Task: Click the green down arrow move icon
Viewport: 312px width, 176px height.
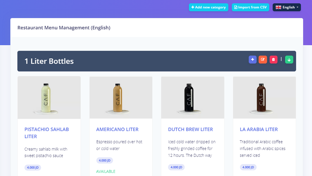Action: pos(289,59)
